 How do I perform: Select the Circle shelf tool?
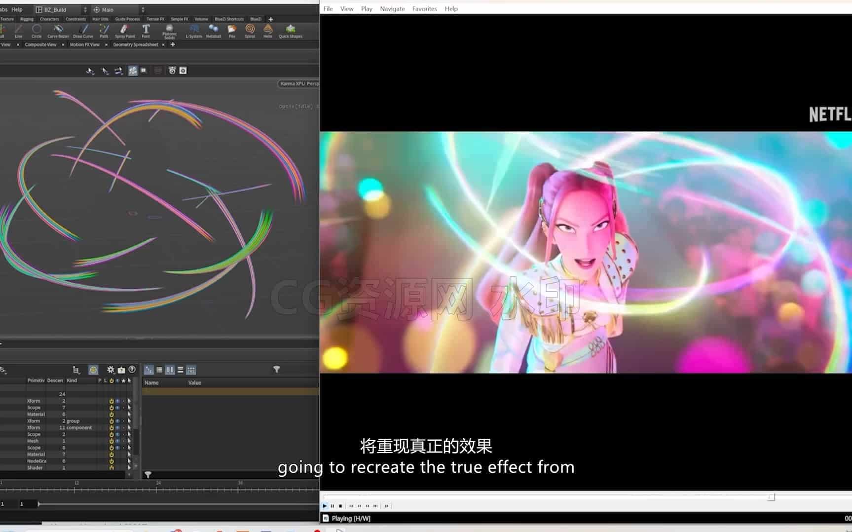pos(37,31)
